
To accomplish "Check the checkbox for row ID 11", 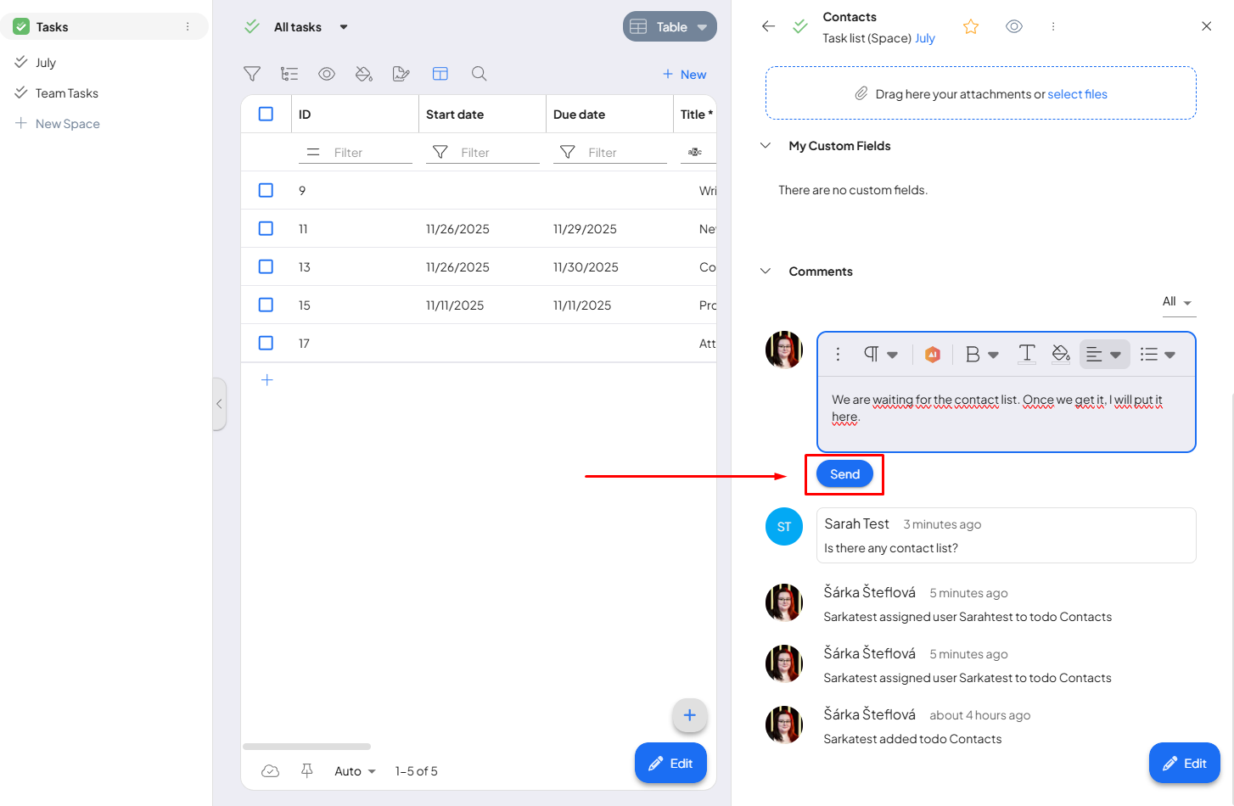I will pos(266,228).
